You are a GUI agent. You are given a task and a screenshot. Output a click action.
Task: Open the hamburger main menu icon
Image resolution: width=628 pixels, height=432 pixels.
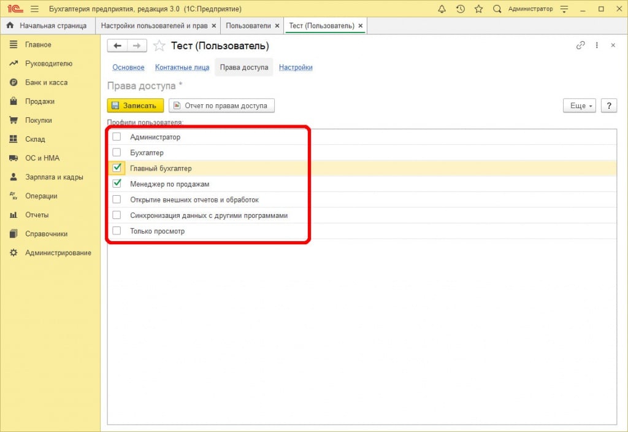(x=34, y=9)
